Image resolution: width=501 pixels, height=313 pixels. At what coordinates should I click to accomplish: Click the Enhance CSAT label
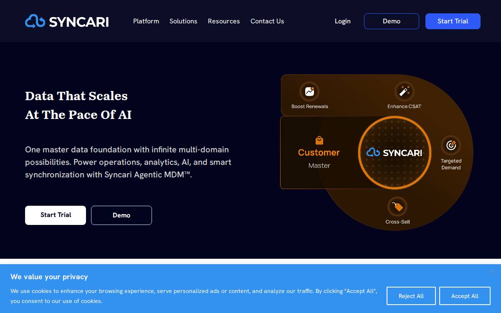404,106
